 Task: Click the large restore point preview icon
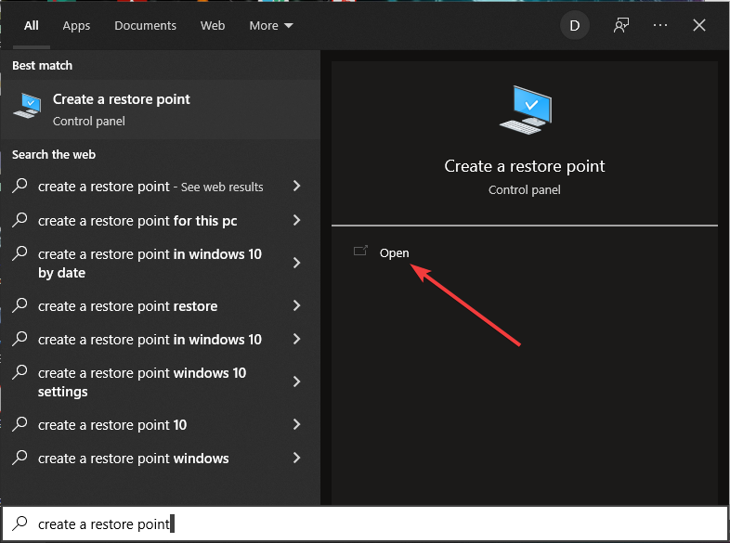pyautogui.click(x=525, y=110)
